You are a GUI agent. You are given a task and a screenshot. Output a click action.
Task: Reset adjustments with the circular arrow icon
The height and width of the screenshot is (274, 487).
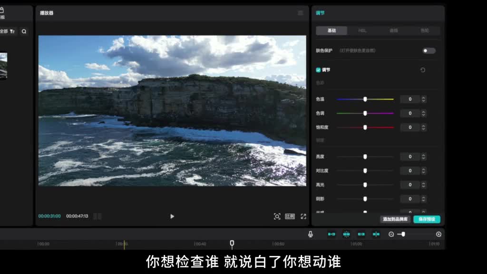(422, 70)
